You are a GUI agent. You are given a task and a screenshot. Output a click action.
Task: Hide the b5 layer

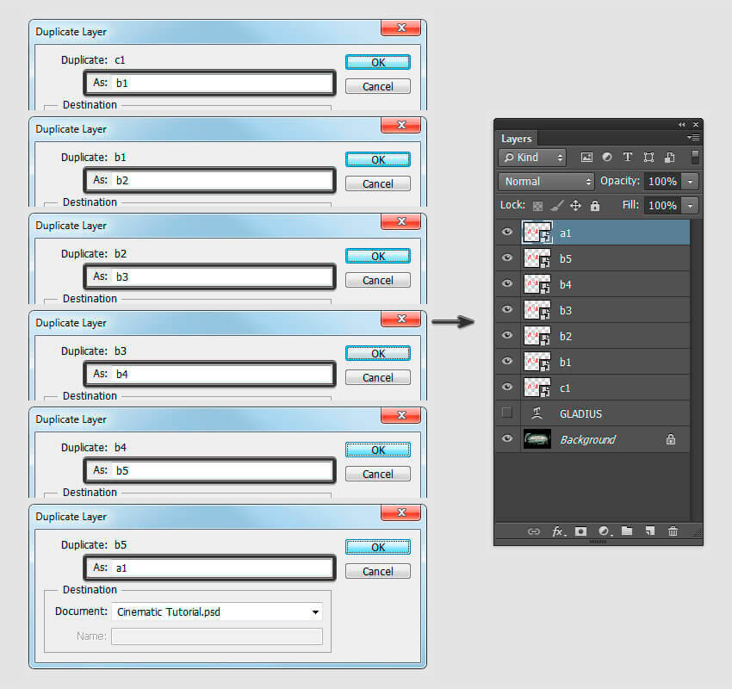click(x=507, y=258)
